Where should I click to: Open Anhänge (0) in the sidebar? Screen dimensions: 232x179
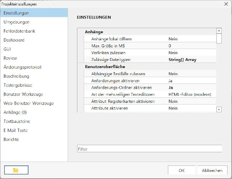[x=34, y=112]
